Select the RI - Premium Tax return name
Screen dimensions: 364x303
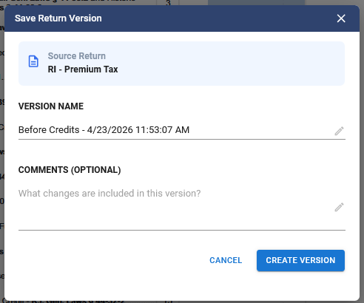[83, 69]
